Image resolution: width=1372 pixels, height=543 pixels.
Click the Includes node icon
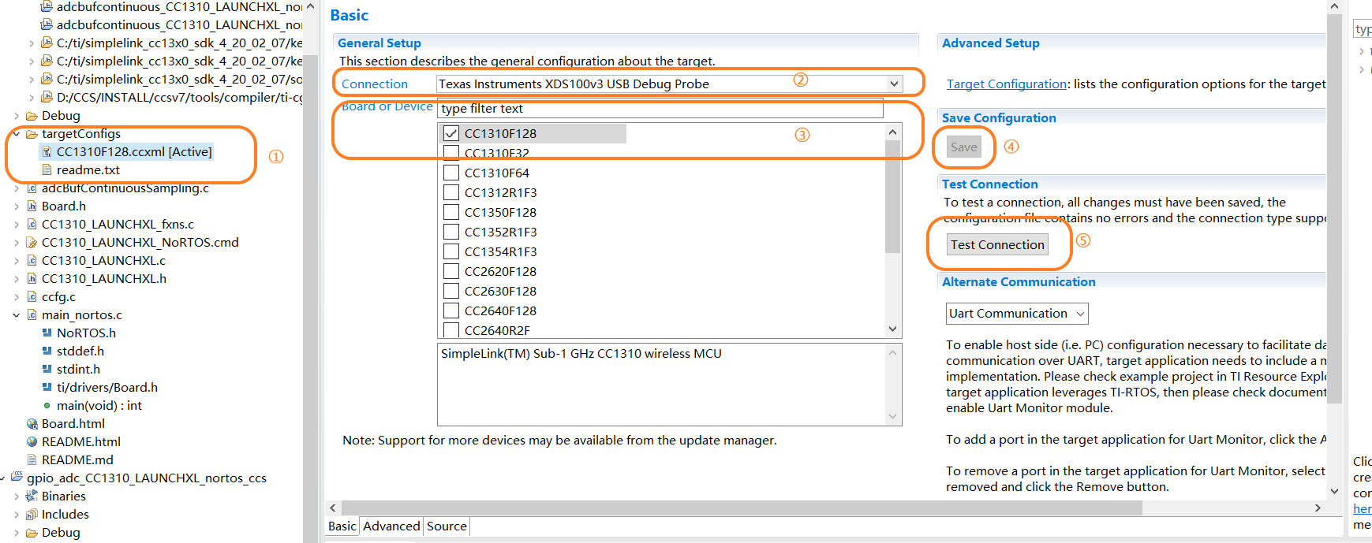[x=32, y=515]
